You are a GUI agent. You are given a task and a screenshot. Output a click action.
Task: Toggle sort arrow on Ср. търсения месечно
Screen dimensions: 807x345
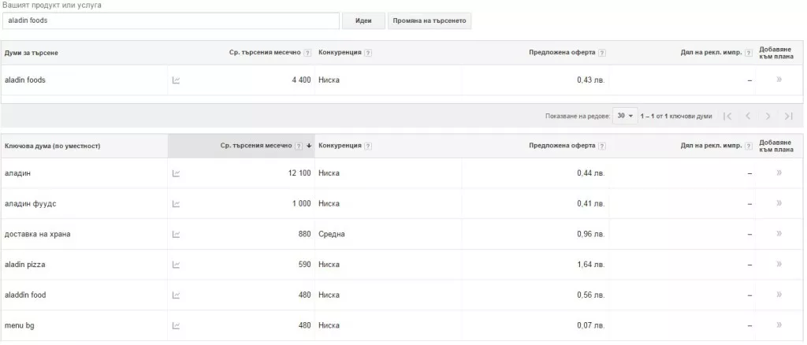click(x=309, y=146)
